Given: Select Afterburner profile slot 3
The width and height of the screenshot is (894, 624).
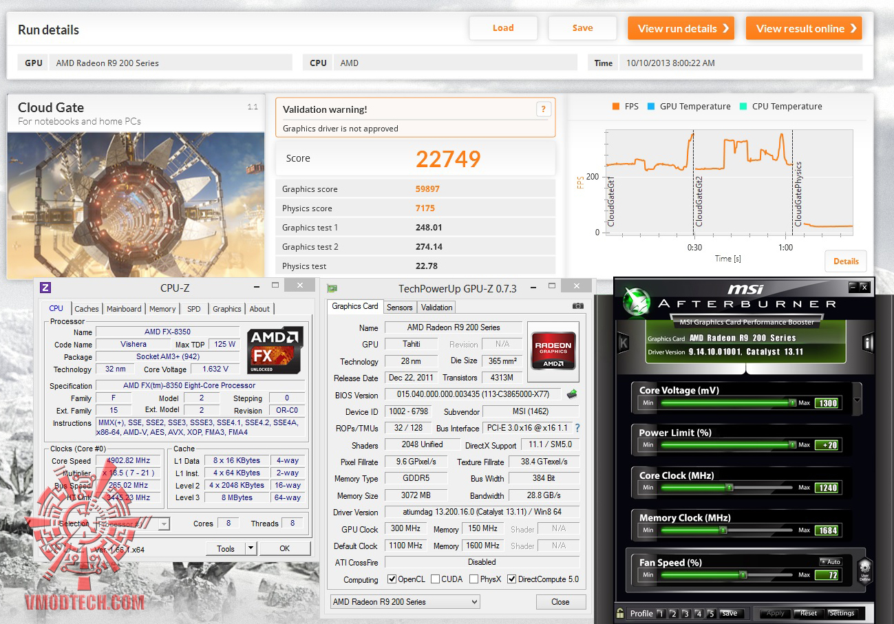Looking at the screenshot, I should tap(686, 614).
